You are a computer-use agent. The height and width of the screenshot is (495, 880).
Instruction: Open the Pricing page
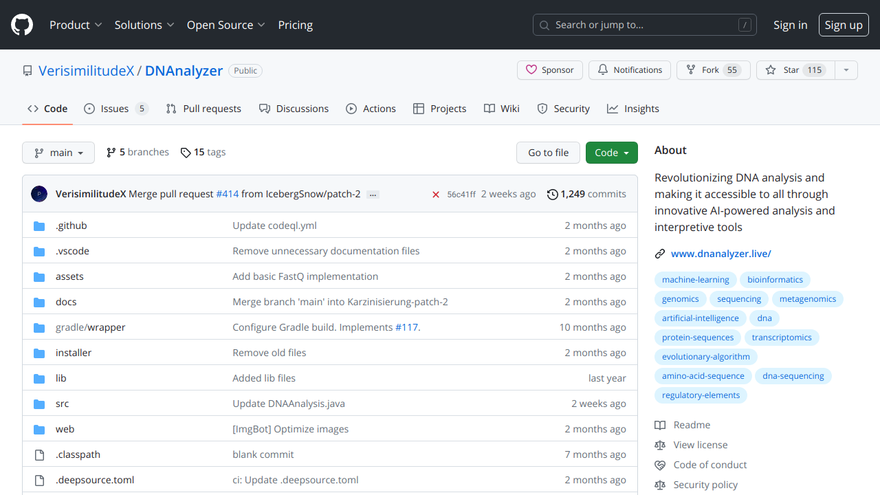coord(296,25)
